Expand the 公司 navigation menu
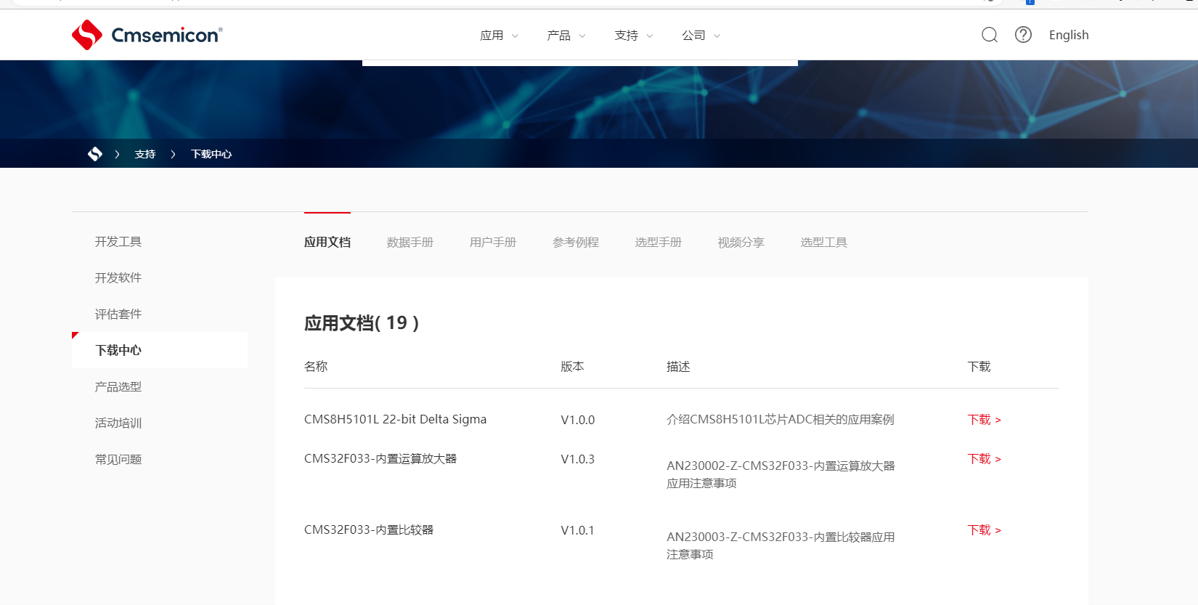 pos(701,36)
